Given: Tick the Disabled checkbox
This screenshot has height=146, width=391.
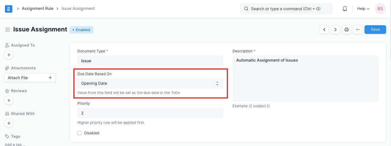Looking at the screenshot, I should (x=79, y=133).
